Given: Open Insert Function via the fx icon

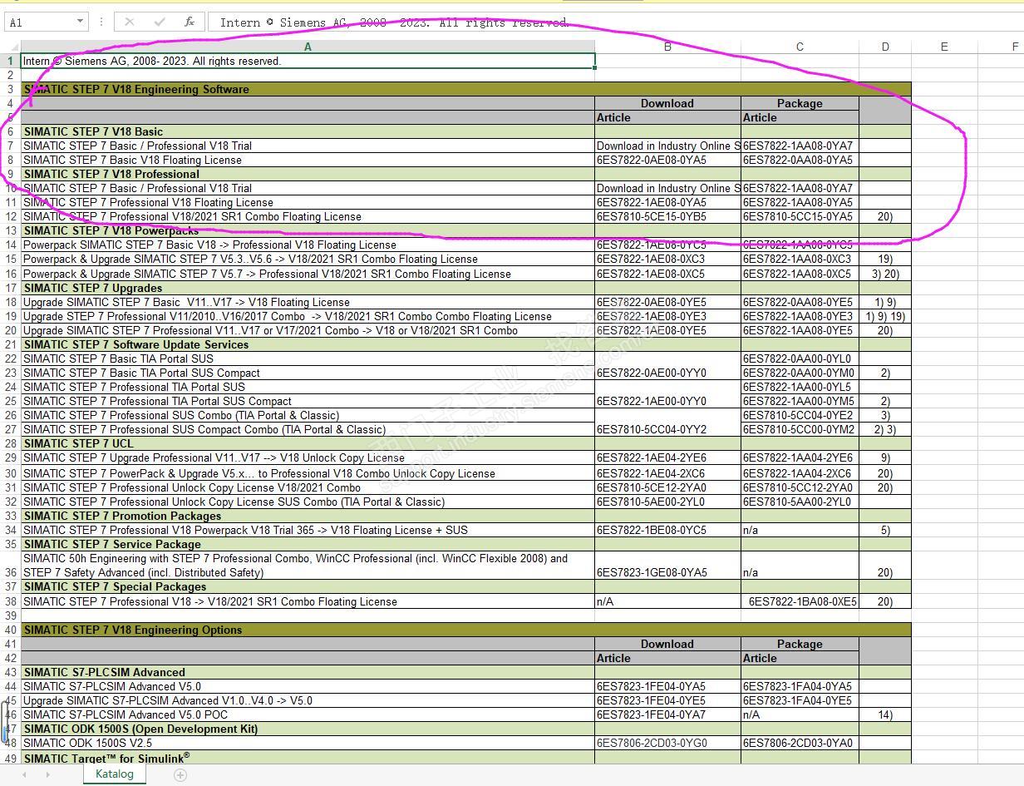Looking at the screenshot, I should pos(190,22).
